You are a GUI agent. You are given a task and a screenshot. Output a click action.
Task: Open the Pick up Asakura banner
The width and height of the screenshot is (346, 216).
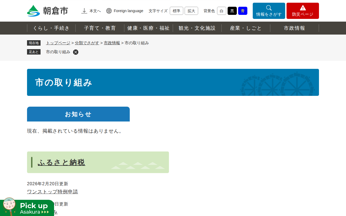[x=27, y=207]
